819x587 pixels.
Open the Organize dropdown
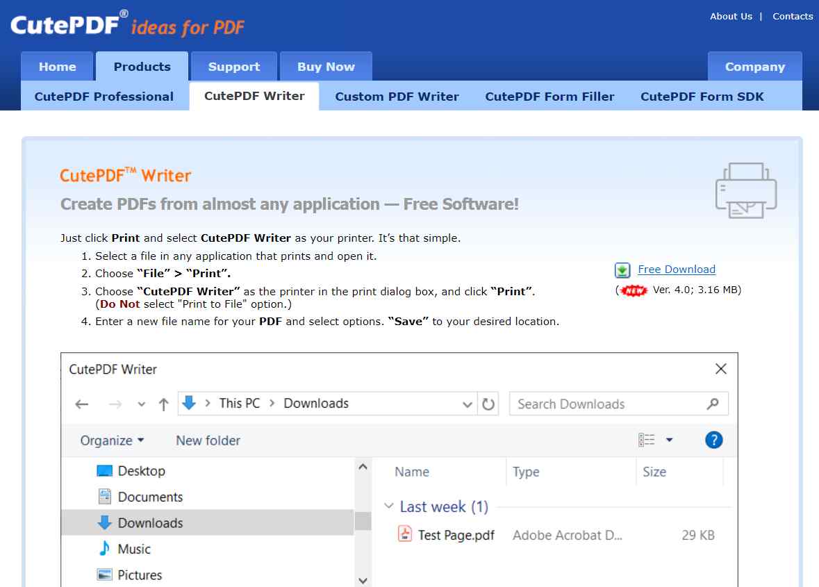pyautogui.click(x=111, y=440)
